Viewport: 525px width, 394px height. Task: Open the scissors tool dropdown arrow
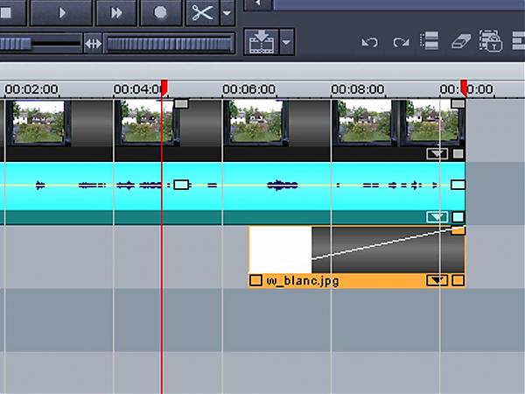tap(227, 13)
